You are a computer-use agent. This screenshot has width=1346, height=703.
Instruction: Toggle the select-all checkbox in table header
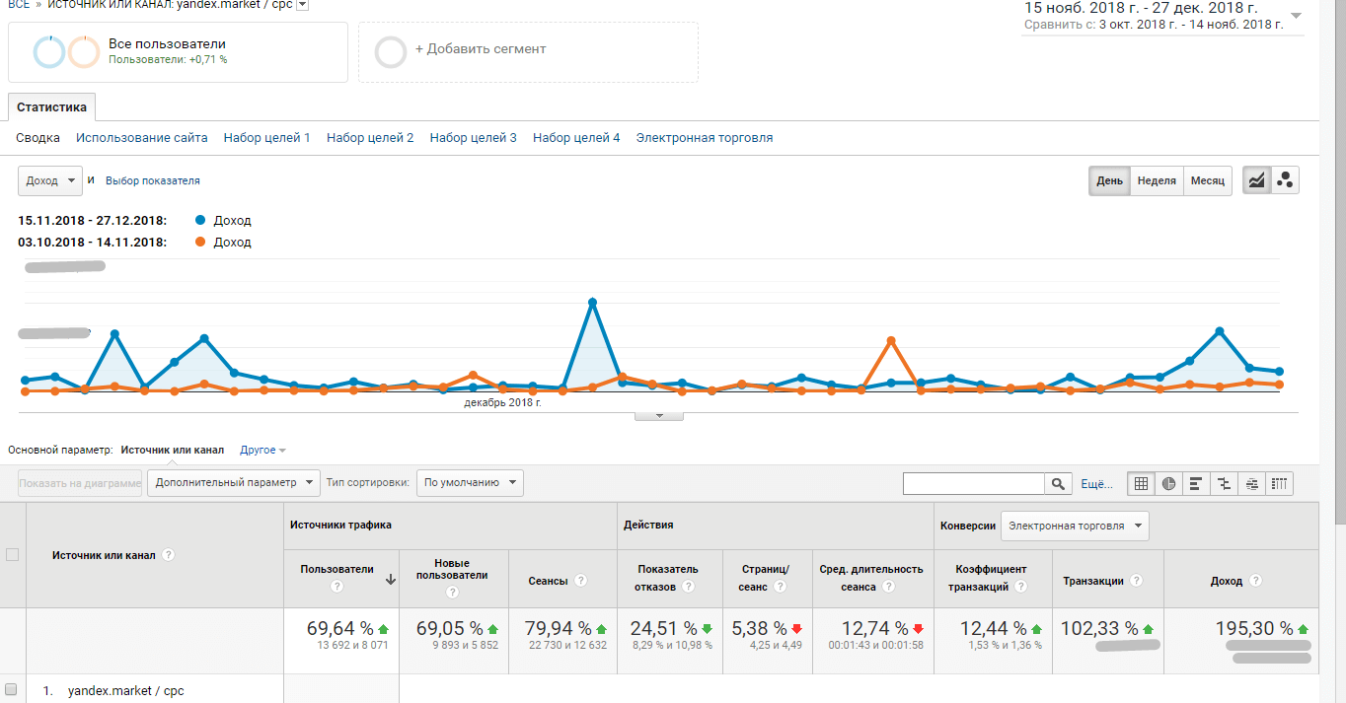tap(13, 555)
